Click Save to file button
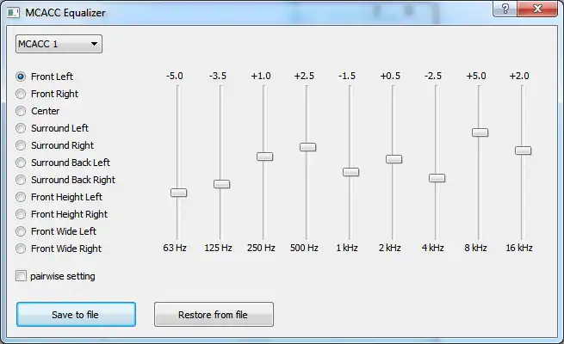Image resolution: width=564 pixels, height=344 pixels. pos(76,315)
